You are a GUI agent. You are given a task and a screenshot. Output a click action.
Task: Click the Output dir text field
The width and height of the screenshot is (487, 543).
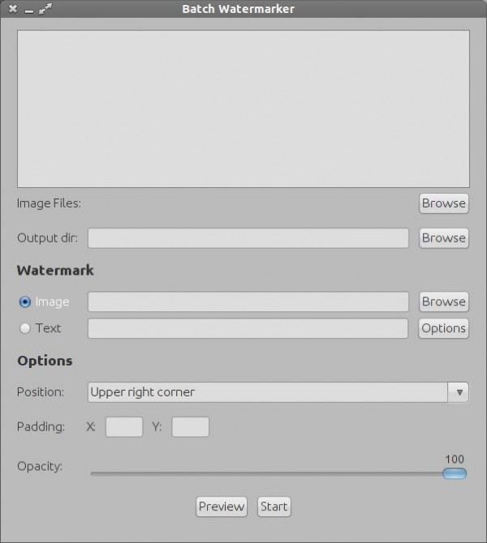pos(248,237)
